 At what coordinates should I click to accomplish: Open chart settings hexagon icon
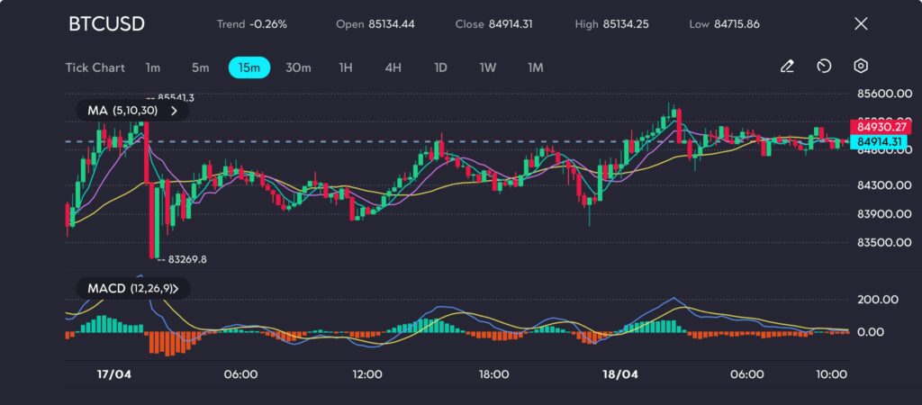[861, 67]
